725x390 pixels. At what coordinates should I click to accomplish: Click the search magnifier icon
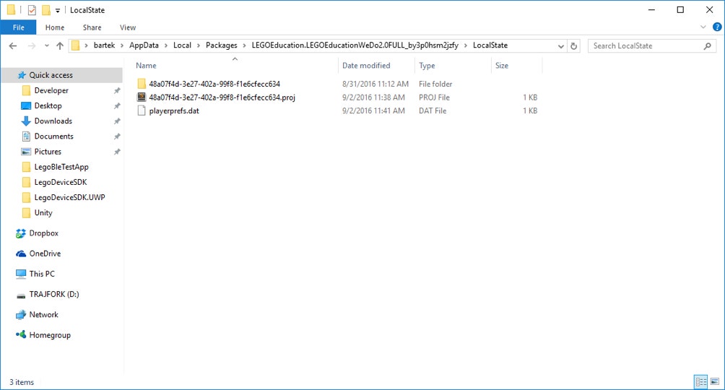[707, 45]
